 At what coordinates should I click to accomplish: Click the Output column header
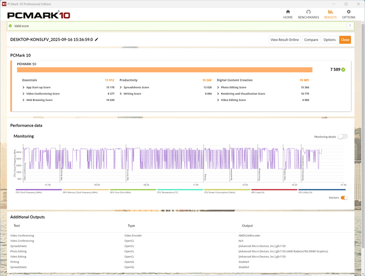pos(247,226)
